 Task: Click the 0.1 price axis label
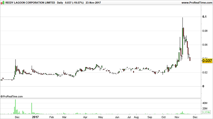(204, 17)
